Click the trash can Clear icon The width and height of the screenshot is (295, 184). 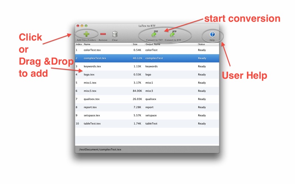115,34
